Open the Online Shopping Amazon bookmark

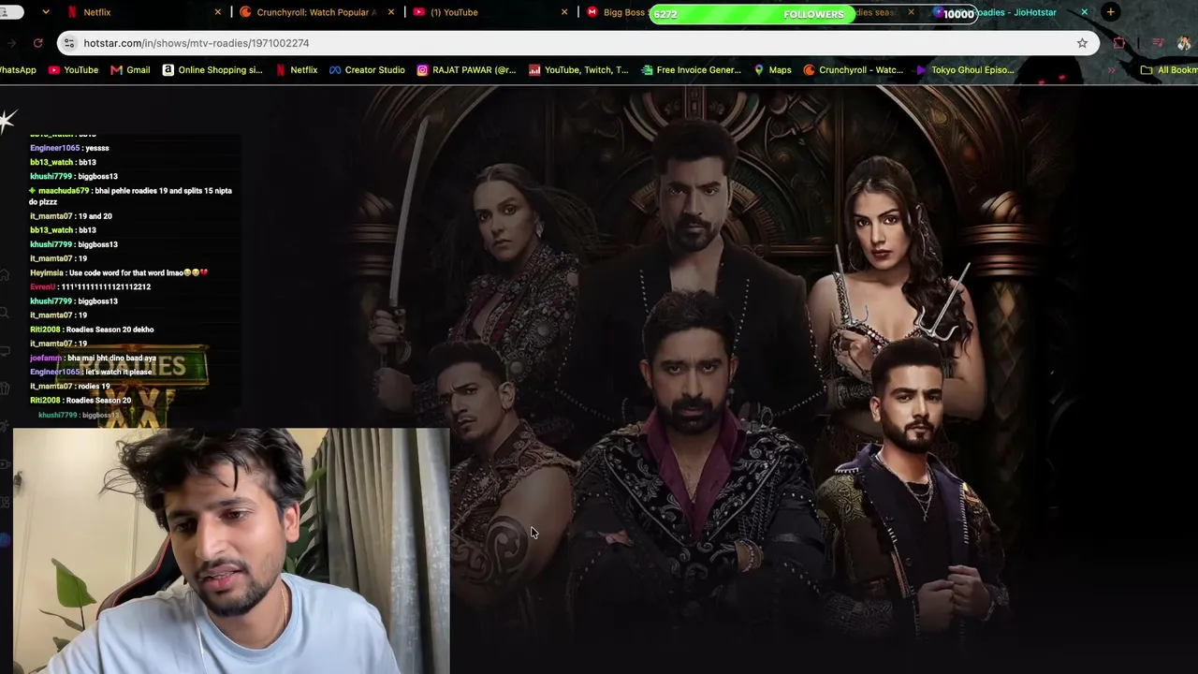pyautogui.click(x=212, y=70)
